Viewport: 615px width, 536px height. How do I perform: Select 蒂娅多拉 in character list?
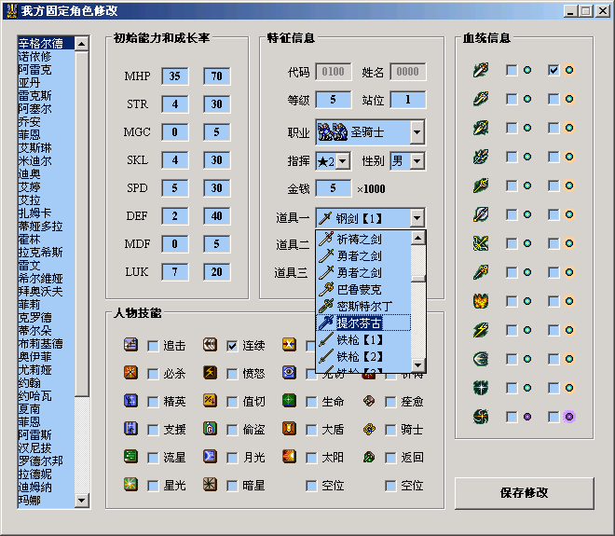[x=46, y=226]
